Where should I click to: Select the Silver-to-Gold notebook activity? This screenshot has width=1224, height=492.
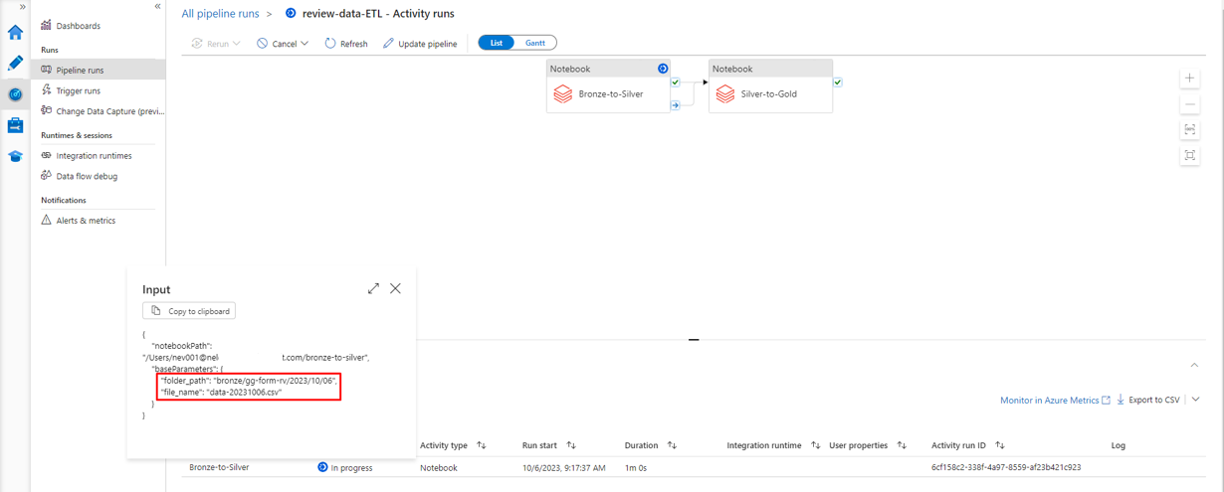point(770,85)
